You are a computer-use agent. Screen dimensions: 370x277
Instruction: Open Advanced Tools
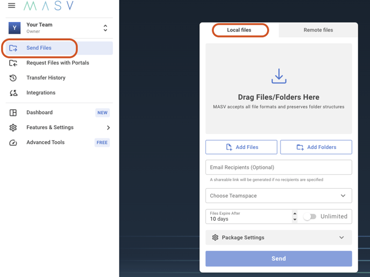45,142
